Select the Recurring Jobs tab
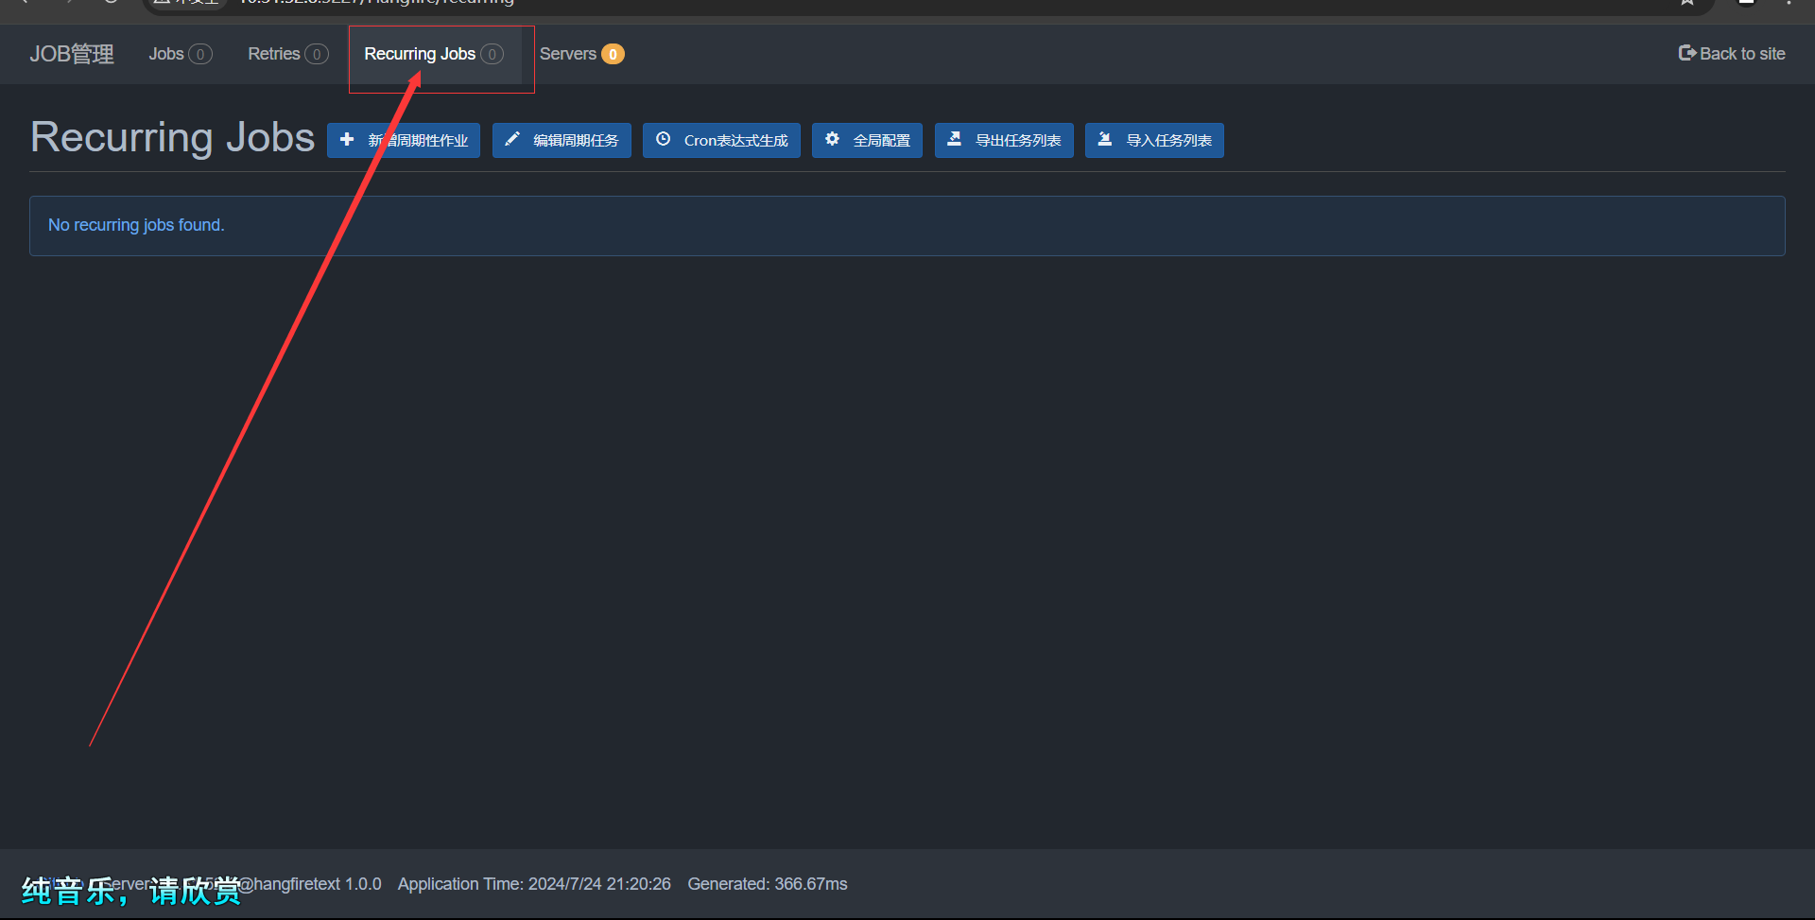1815x920 pixels. click(x=434, y=54)
